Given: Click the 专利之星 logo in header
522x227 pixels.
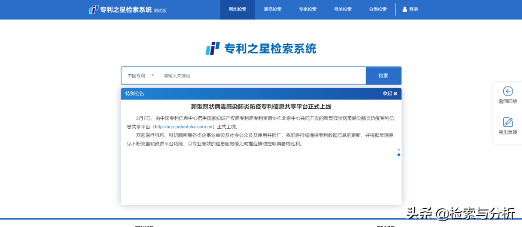Looking at the screenshot, I should [120, 10].
